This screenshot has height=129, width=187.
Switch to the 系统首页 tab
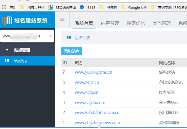[84, 23]
